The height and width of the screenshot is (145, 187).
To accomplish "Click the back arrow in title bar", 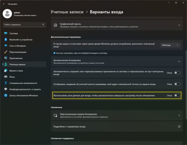I will click(x=4, y=4).
